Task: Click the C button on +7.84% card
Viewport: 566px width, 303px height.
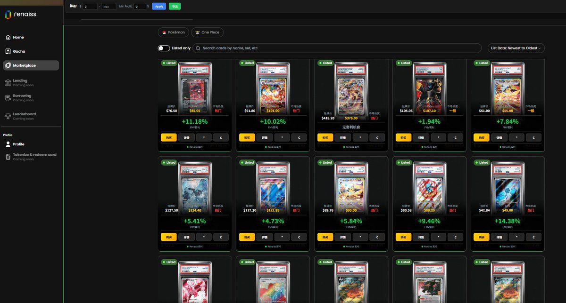Action: click(534, 137)
